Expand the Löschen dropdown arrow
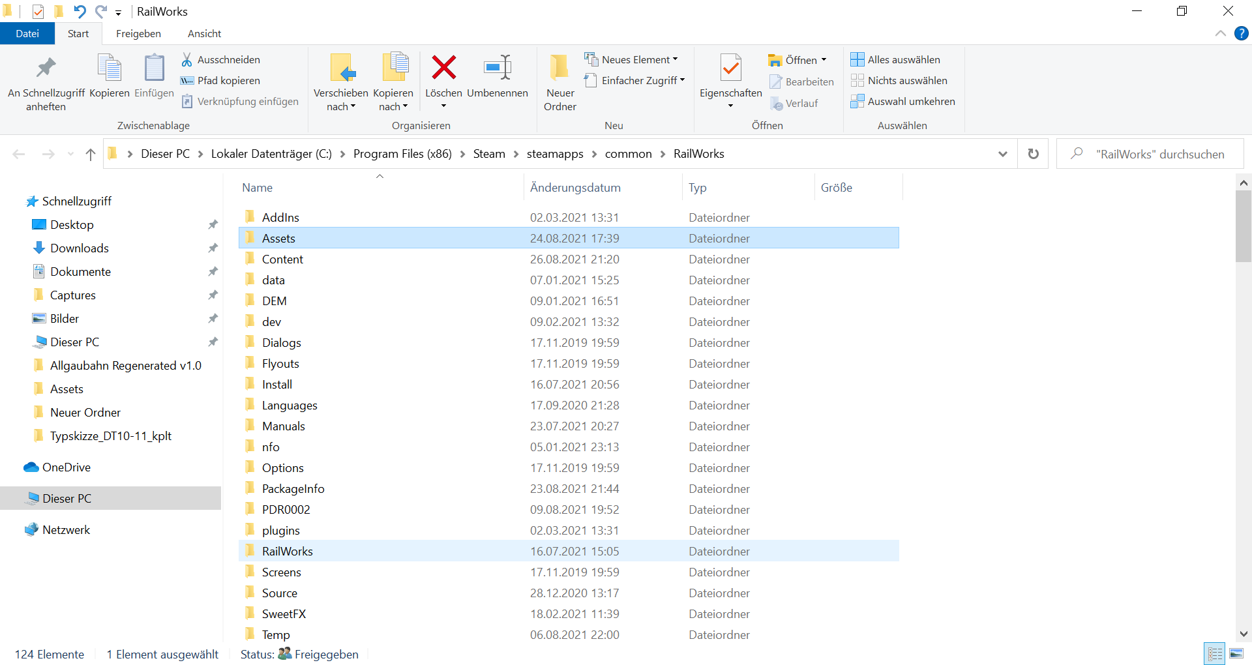Image resolution: width=1252 pixels, height=665 pixels. pyautogui.click(x=443, y=106)
